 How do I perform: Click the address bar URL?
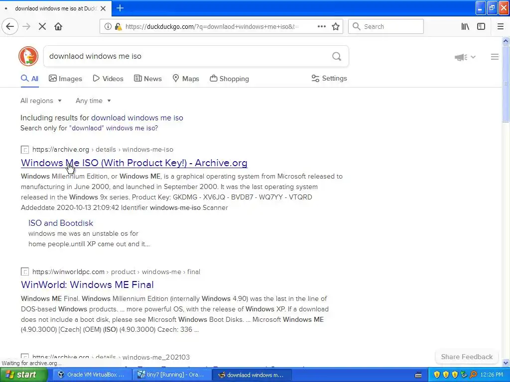[x=212, y=26]
